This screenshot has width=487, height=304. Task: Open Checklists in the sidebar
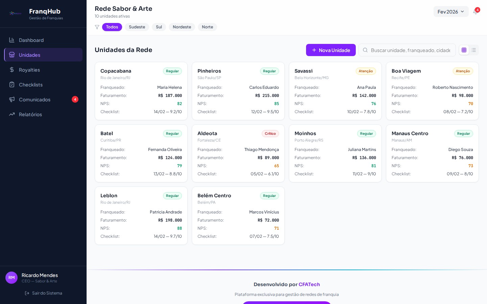tap(31, 84)
